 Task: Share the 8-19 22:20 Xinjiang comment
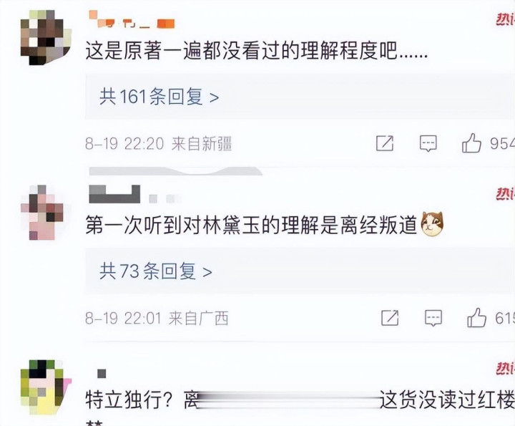[385, 143]
